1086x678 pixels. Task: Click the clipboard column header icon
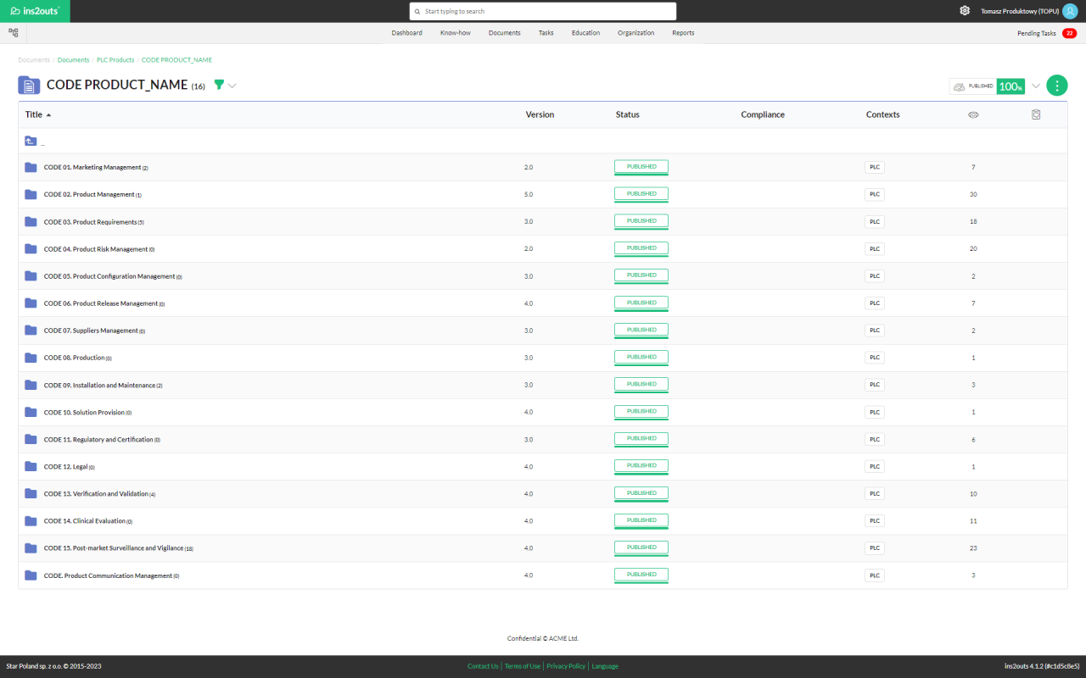coord(1036,114)
